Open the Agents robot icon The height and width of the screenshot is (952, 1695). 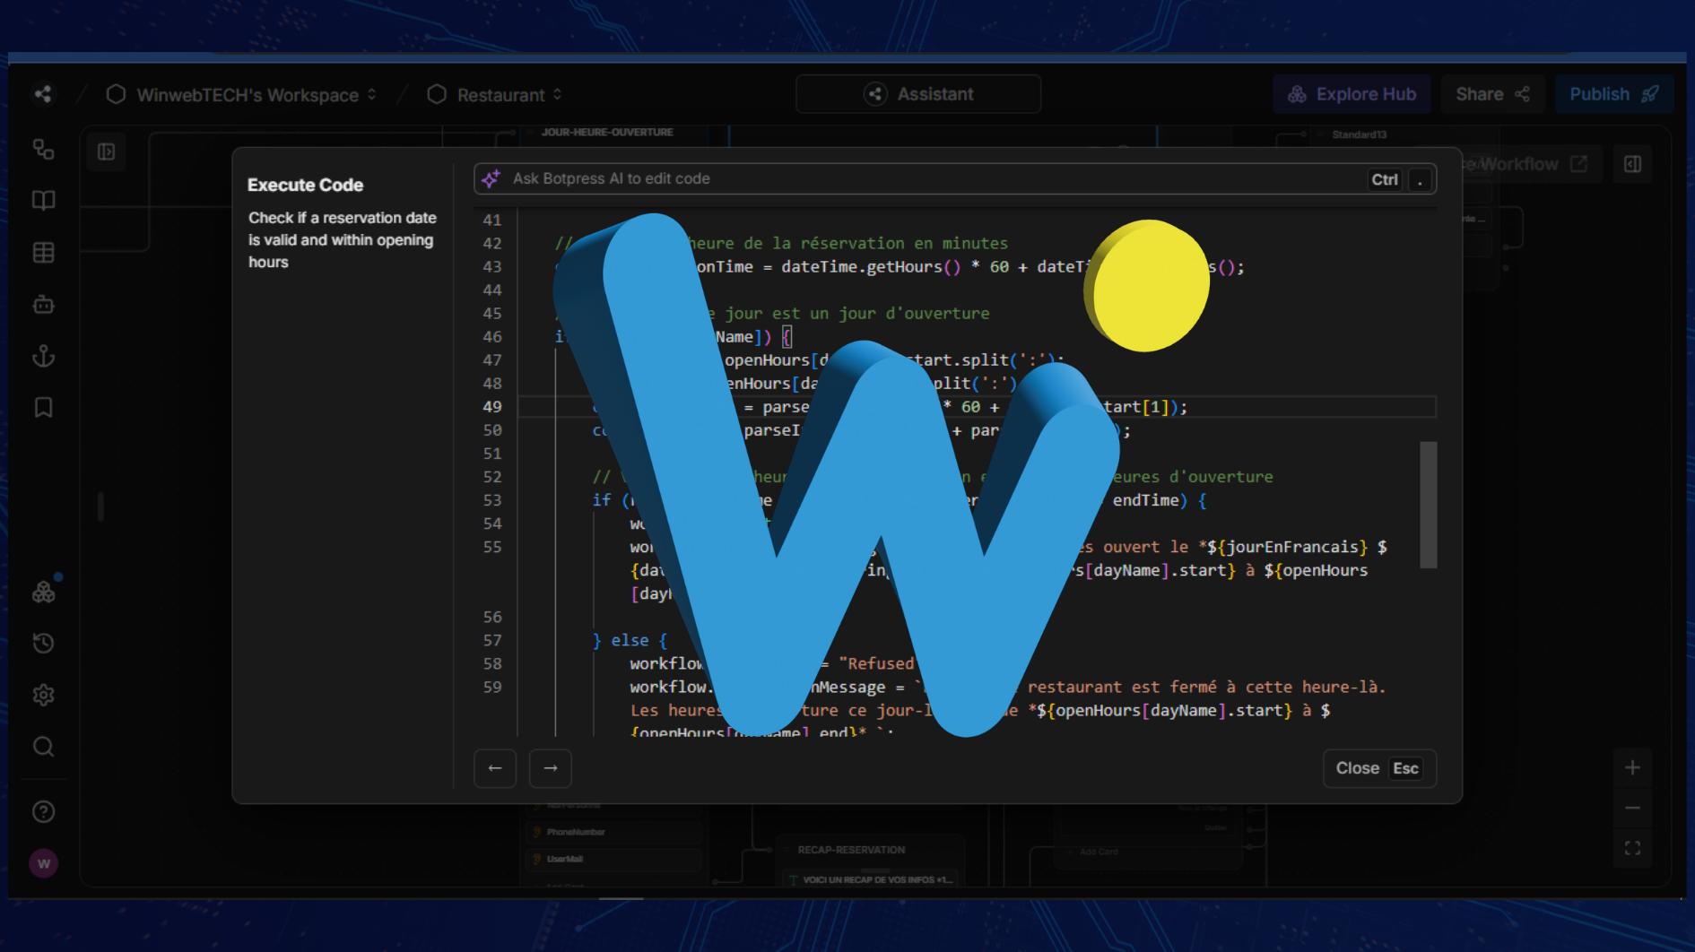(x=43, y=305)
